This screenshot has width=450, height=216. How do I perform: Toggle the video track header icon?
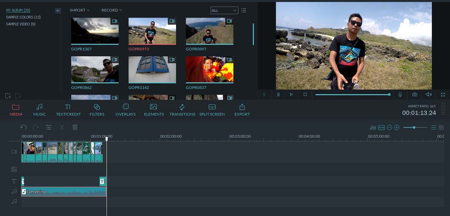tap(14, 152)
